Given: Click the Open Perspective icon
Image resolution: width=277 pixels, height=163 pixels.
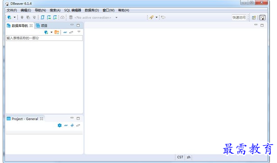Looking at the screenshot, I should point(254,17).
